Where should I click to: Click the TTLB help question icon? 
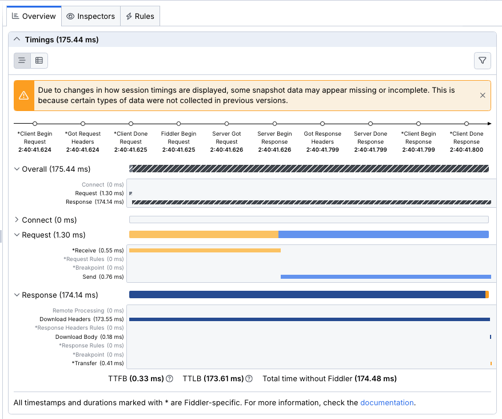248,378
